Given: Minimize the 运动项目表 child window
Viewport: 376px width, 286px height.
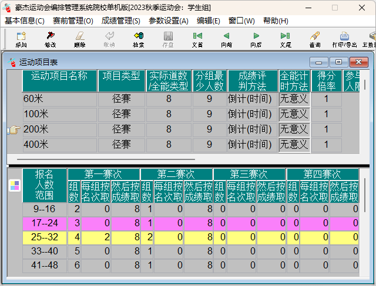Looking at the screenshot, I should (318, 62).
